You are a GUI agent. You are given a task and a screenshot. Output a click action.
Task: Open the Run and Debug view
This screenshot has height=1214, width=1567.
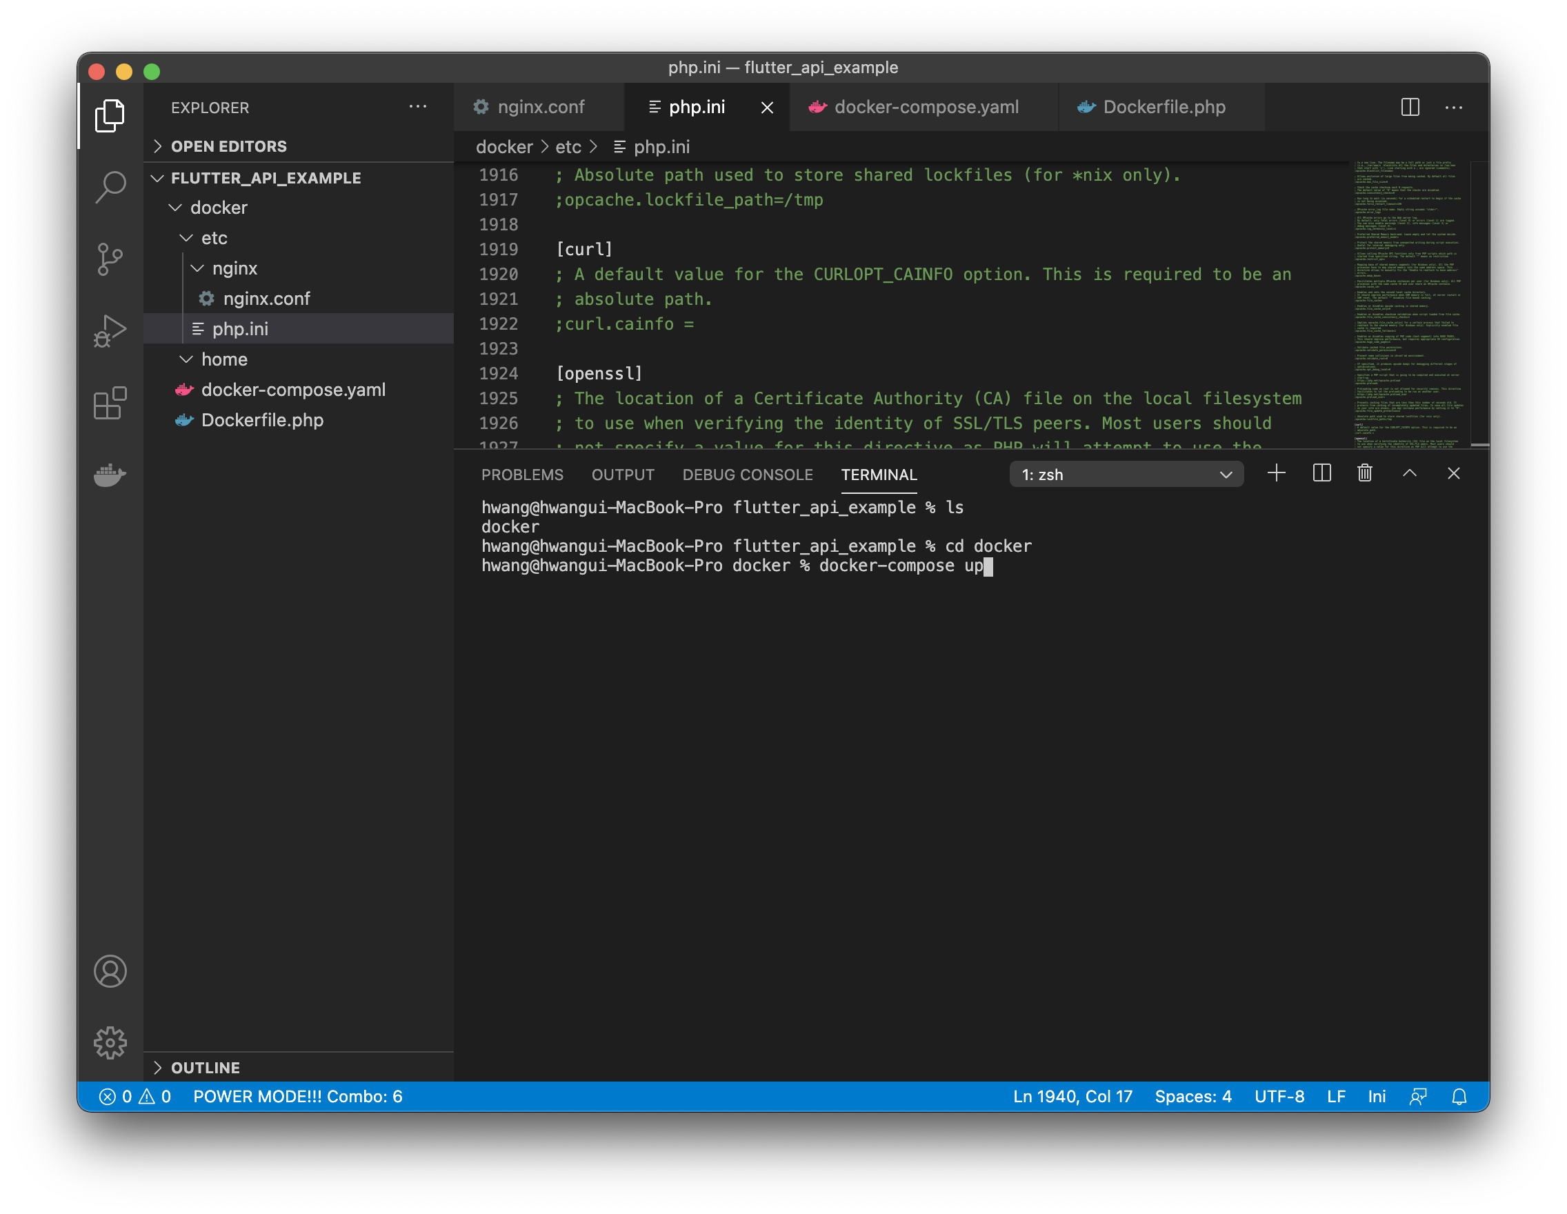pos(110,331)
